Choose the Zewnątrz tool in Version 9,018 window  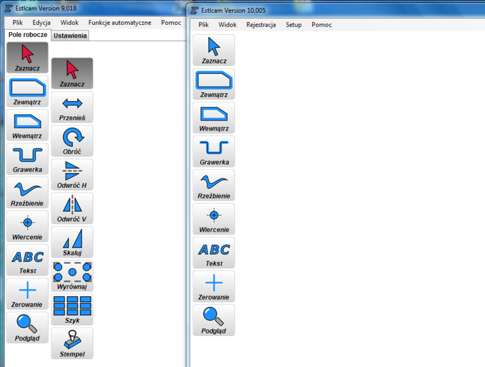pyautogui.click(x=27, y=91)
